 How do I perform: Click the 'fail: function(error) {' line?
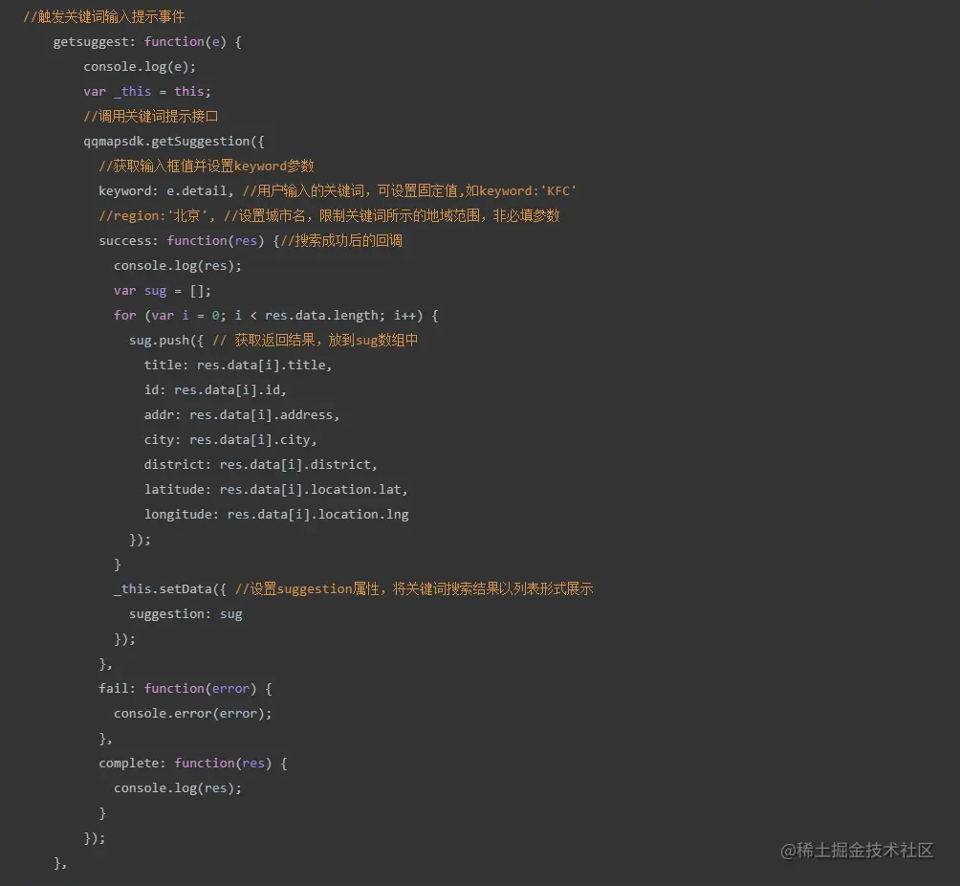point(185,689)
